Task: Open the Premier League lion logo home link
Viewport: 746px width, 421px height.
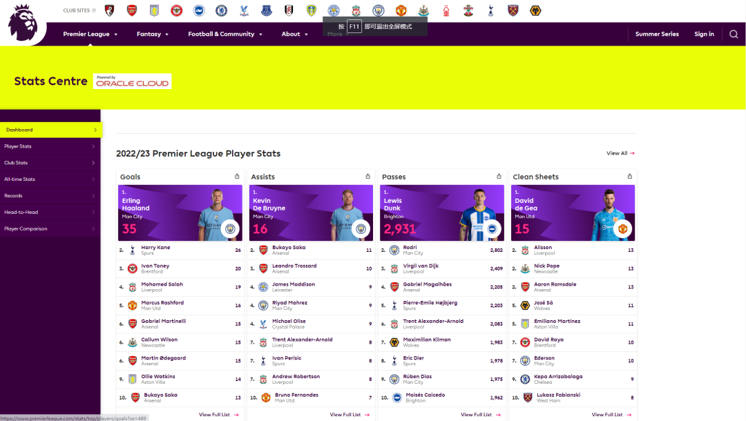Action: click(23, 22)
